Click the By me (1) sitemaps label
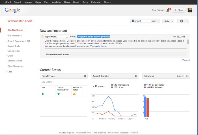The width and height of the screenshot is (198, 135). pos(180,76)
